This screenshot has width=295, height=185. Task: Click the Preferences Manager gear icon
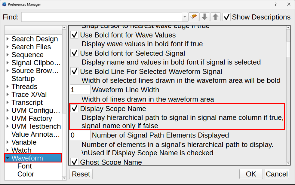point(4,5)
